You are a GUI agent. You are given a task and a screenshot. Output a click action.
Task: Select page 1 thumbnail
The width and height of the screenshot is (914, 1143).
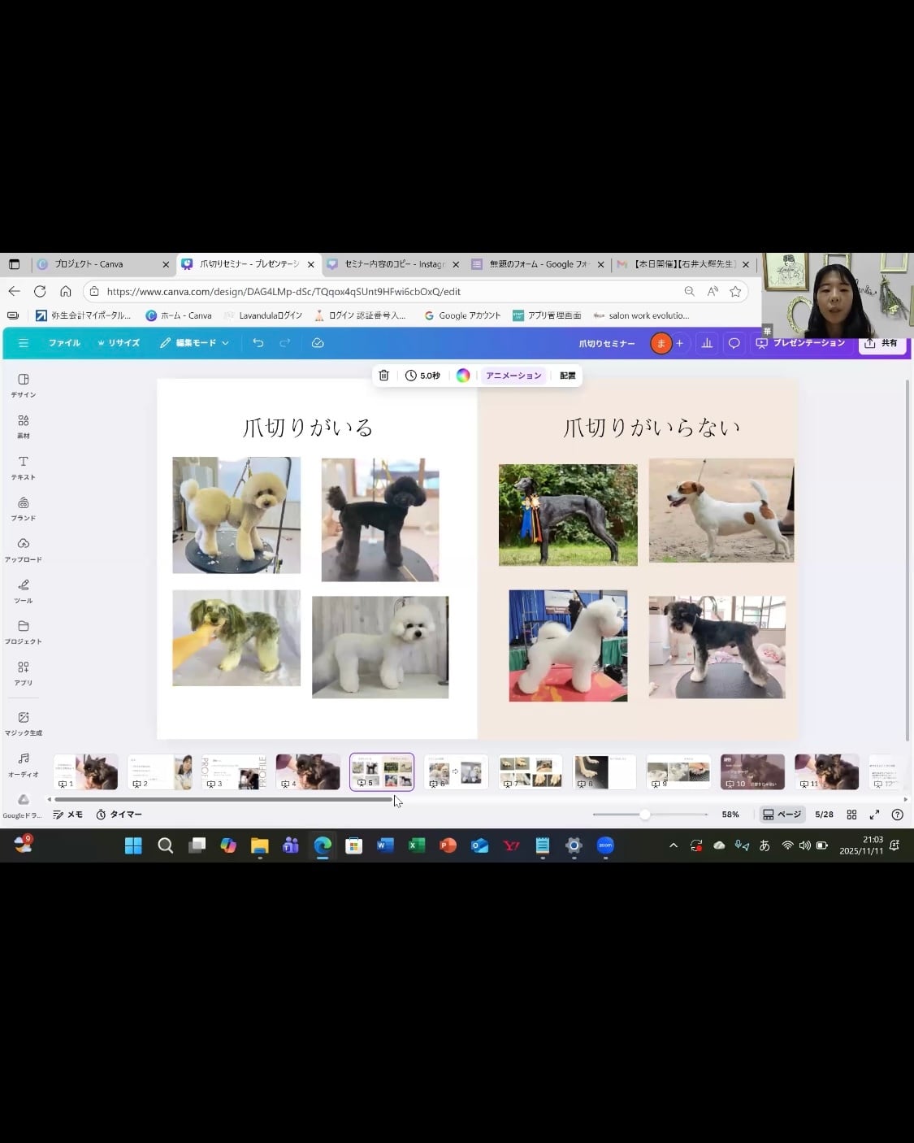point(85,771)
